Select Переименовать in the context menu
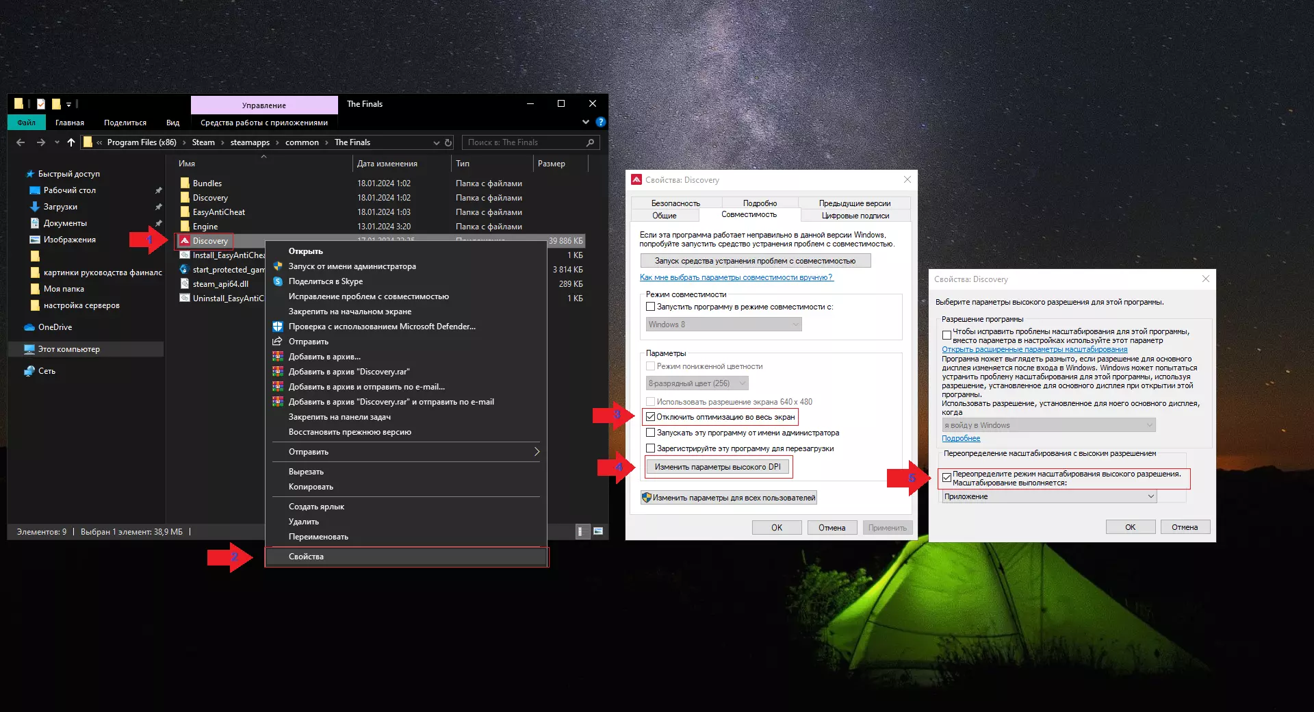This screenshot has width=1314, height=712. click(407, 537)
